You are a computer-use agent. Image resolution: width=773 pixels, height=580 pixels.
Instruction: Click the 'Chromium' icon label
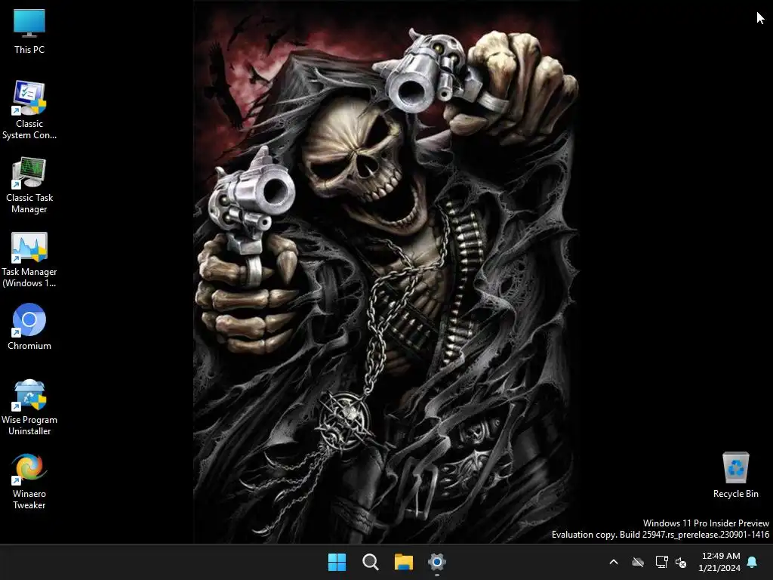coord(29,346)
